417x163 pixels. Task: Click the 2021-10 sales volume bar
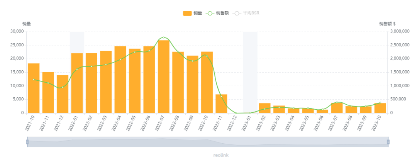click(x=34, y=89)
